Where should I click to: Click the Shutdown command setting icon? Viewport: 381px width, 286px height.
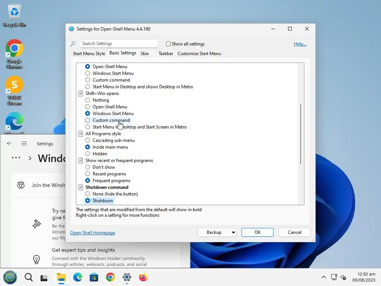pyautogui.click(x=81, y=187)
